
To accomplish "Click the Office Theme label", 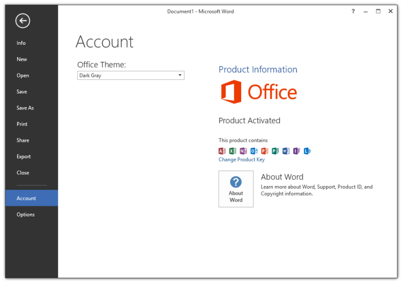I will (x=101, y=65).
